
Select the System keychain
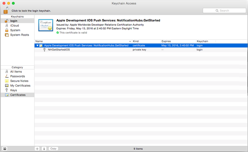click(x=17, y=30)
